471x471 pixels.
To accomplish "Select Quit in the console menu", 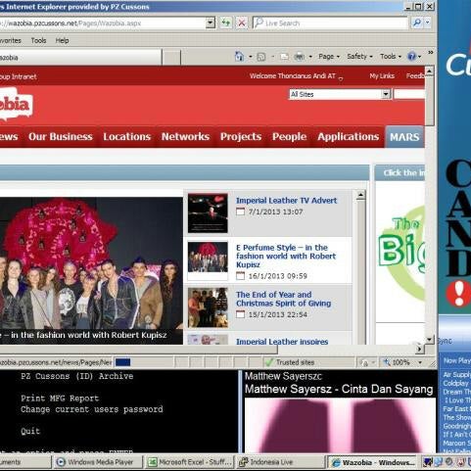I will pyautogui.click(x=30, y=431).
